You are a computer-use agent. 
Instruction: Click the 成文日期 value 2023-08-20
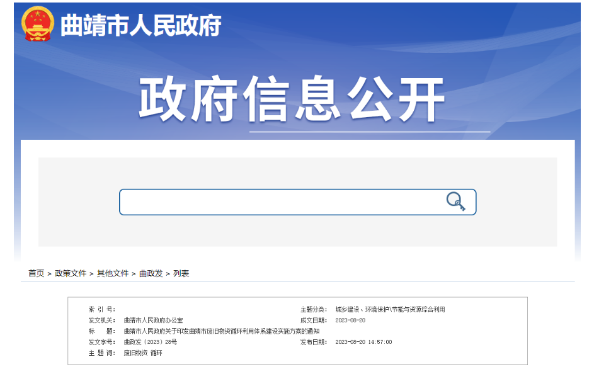tap(350, 320)
